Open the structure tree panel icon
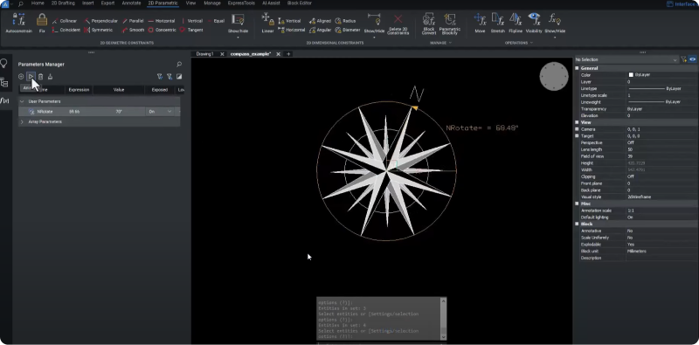The width and height of the screenshot is (699, 345). coord(4,82)
